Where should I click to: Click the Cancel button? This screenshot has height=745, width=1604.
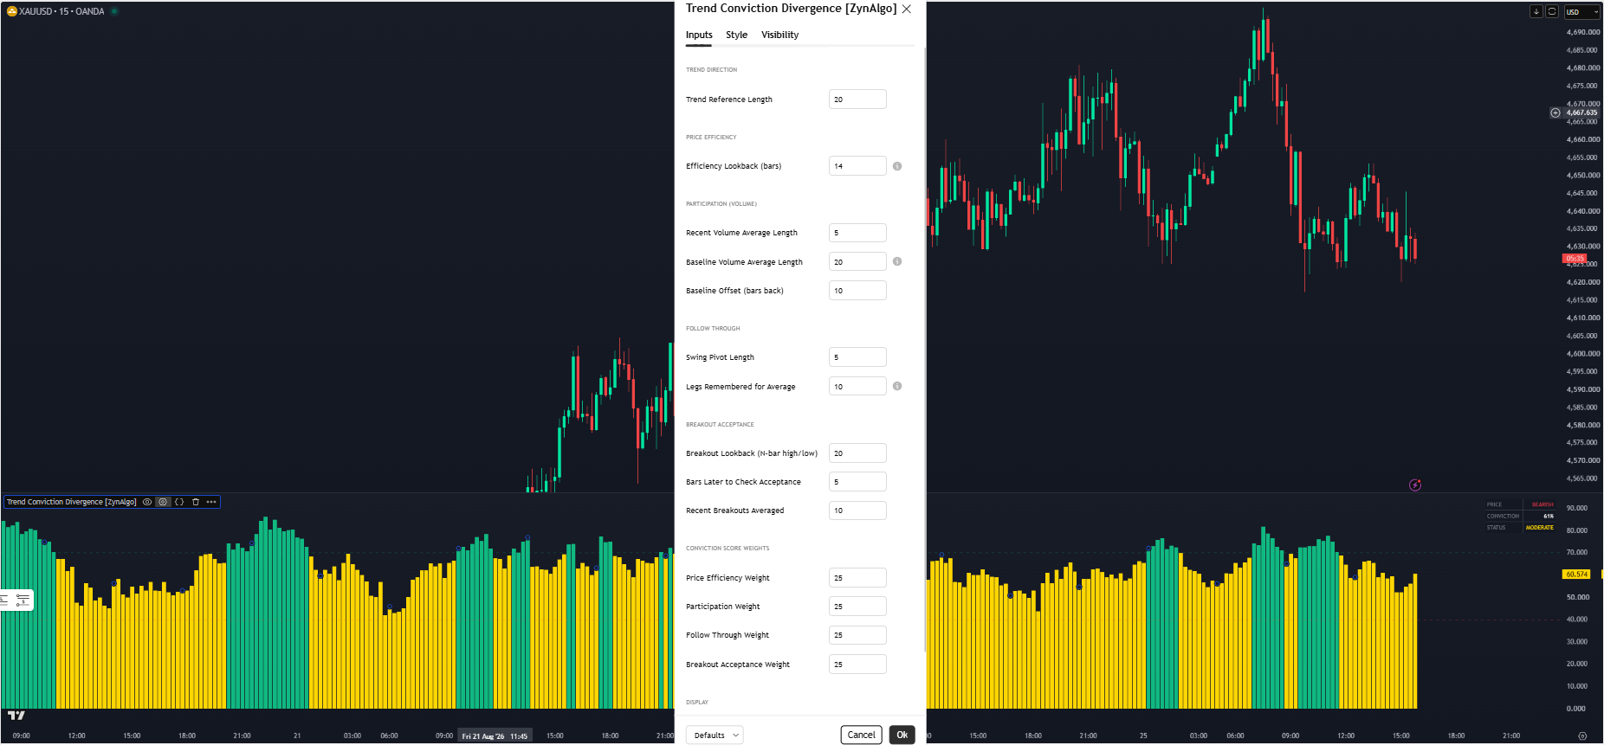tap(861, 735)
